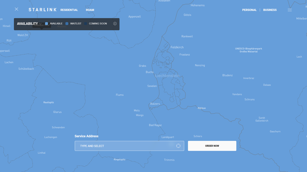This screenshot has height=172, width=307.
Task: Click the Mels map label
Action: click(x=137, y=110)
